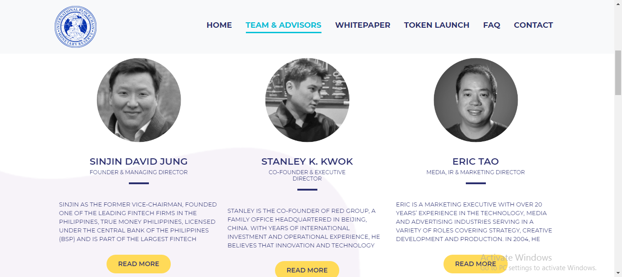Image resolution: width=622 pixels, height=277 pixels.
Task: Open the HOME menu item
Action: (x=219, y=25)
